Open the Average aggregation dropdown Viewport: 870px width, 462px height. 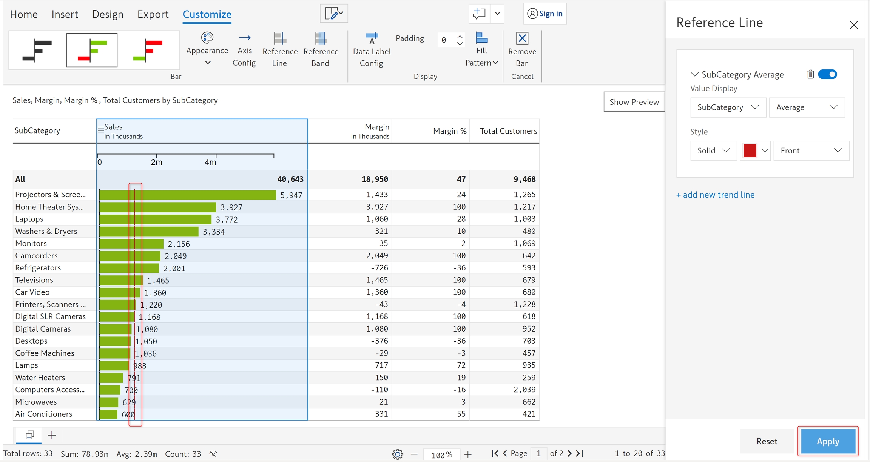point(807,107)
